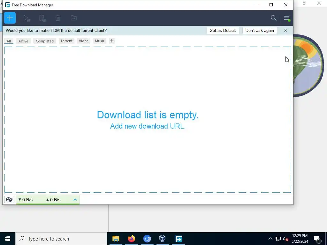This screenshot has height=245, width=327.
Task: Click the blue Add download plus button
Action: point(10,18)
